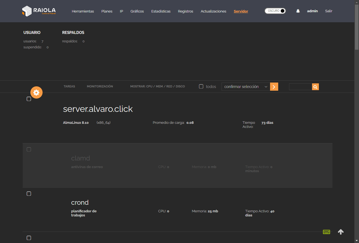
Task: Tick the crond service checkbox
Action: [x=29, y=194]
